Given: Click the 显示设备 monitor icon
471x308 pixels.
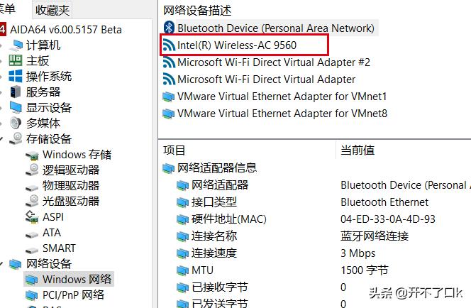Looking at the screenshot, I should [16, 108].
